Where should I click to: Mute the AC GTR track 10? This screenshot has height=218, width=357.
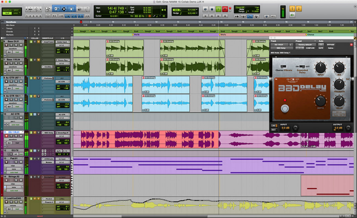click(21, 118)
